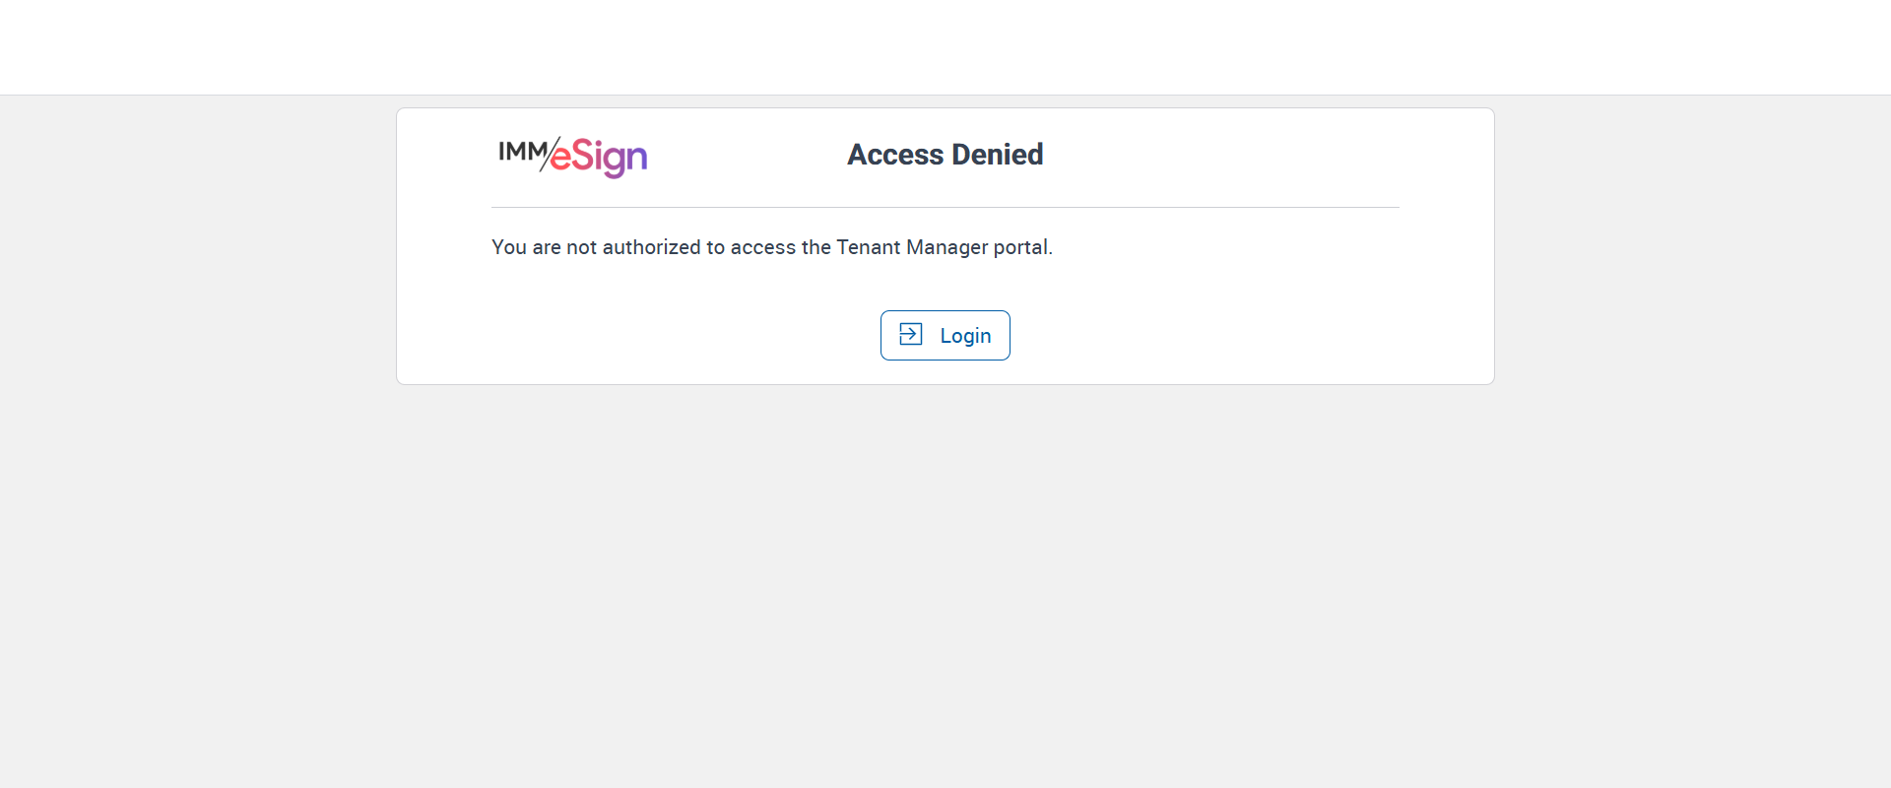Screen dimensions: 1891x788
Task: Click the word 'Denied' in the heading
Action: coord(997,155)
